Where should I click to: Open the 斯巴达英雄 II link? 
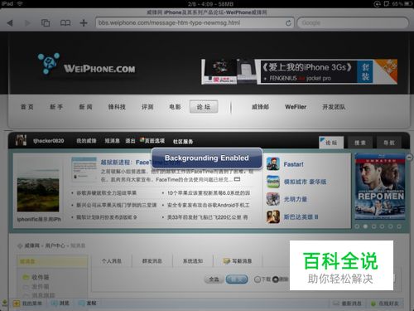(301, 217)
